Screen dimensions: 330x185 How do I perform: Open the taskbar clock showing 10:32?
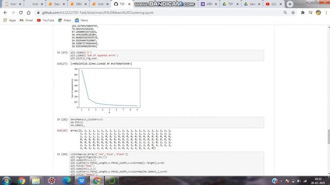(x=318, y=181)
